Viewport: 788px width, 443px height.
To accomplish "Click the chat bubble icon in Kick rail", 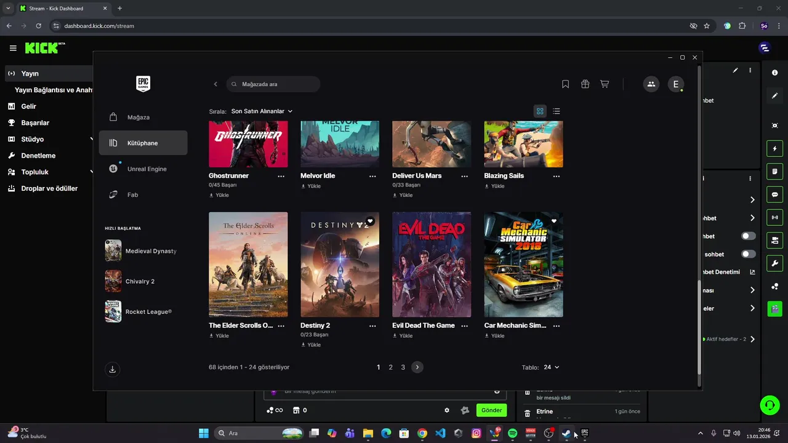I will [x=775, y=194].
